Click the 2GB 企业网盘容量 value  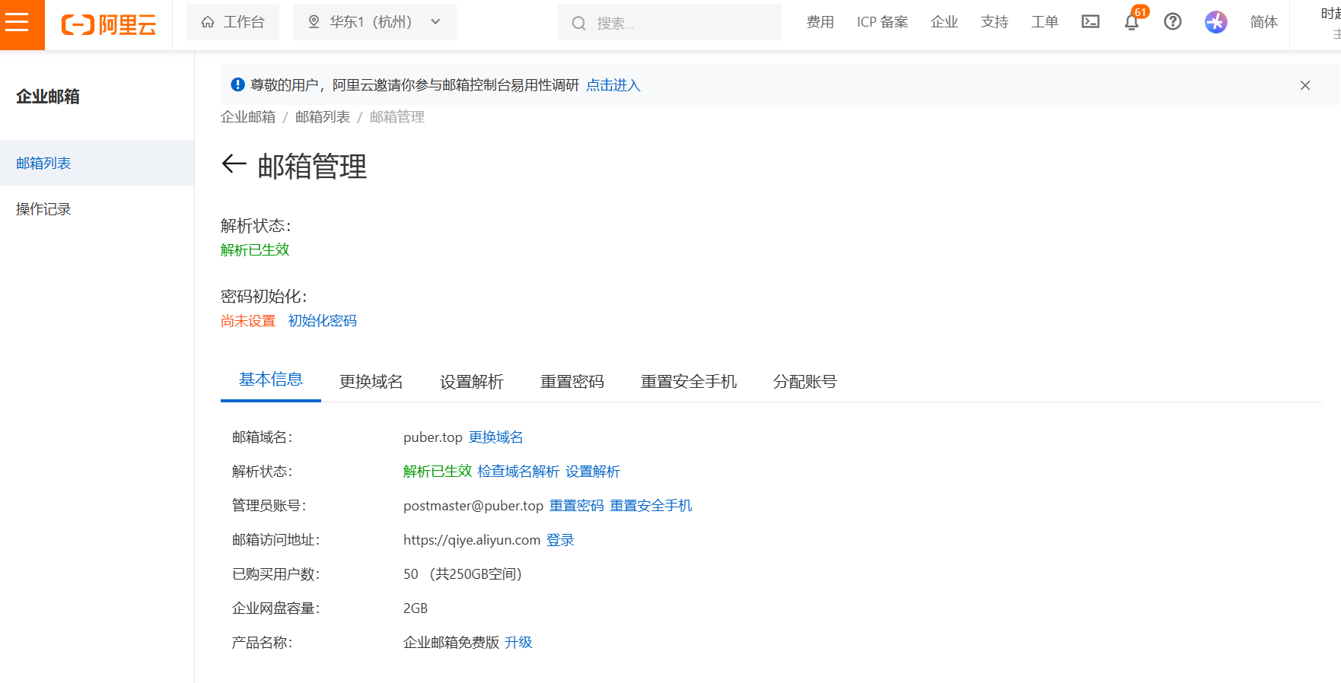pyautogui.click(x=416, y=608)
